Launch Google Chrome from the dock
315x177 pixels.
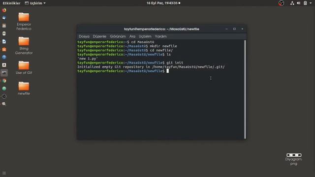click(4, 81)
